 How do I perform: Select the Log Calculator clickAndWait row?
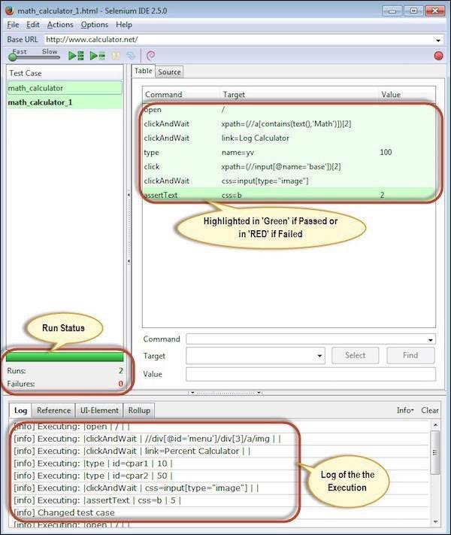(x=289, y=138)
